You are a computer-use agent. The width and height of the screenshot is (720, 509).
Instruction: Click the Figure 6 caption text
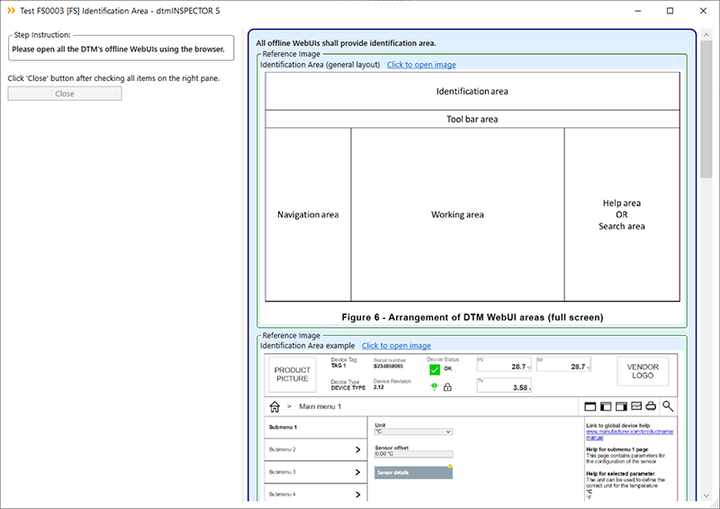click(472, 317)
